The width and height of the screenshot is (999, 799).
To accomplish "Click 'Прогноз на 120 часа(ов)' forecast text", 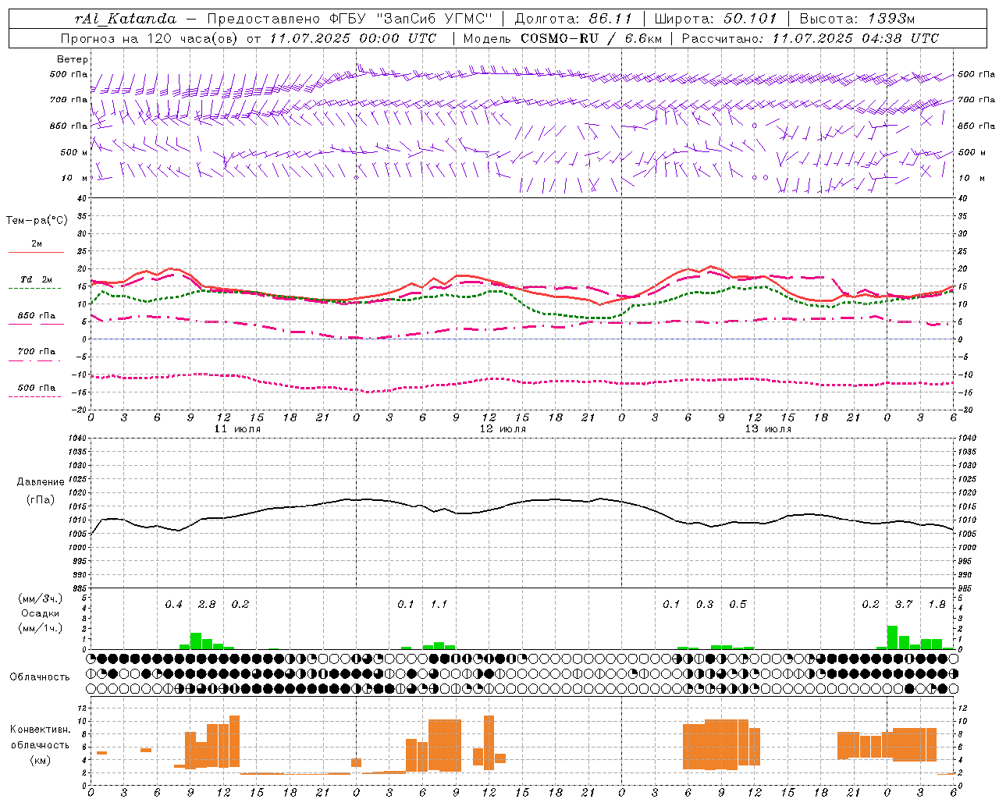I will click(x=150, y=38).
